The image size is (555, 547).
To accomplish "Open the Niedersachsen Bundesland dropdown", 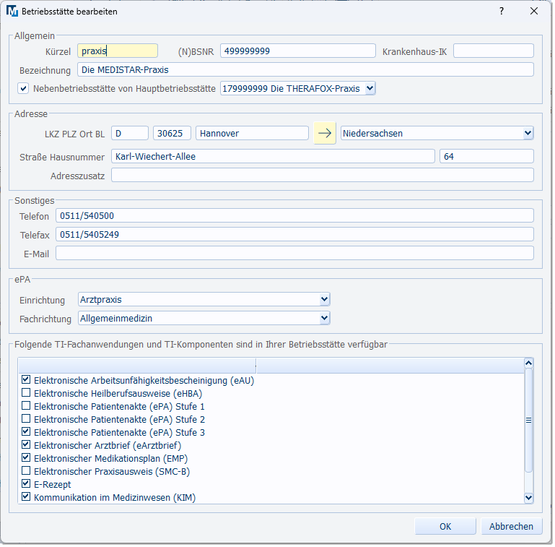I will click(528, 134).
